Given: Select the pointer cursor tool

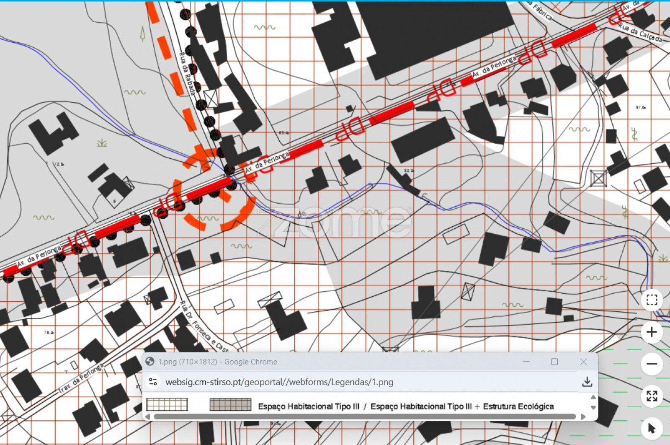Looking at the screenshot, I should click(x=652, y=428).
